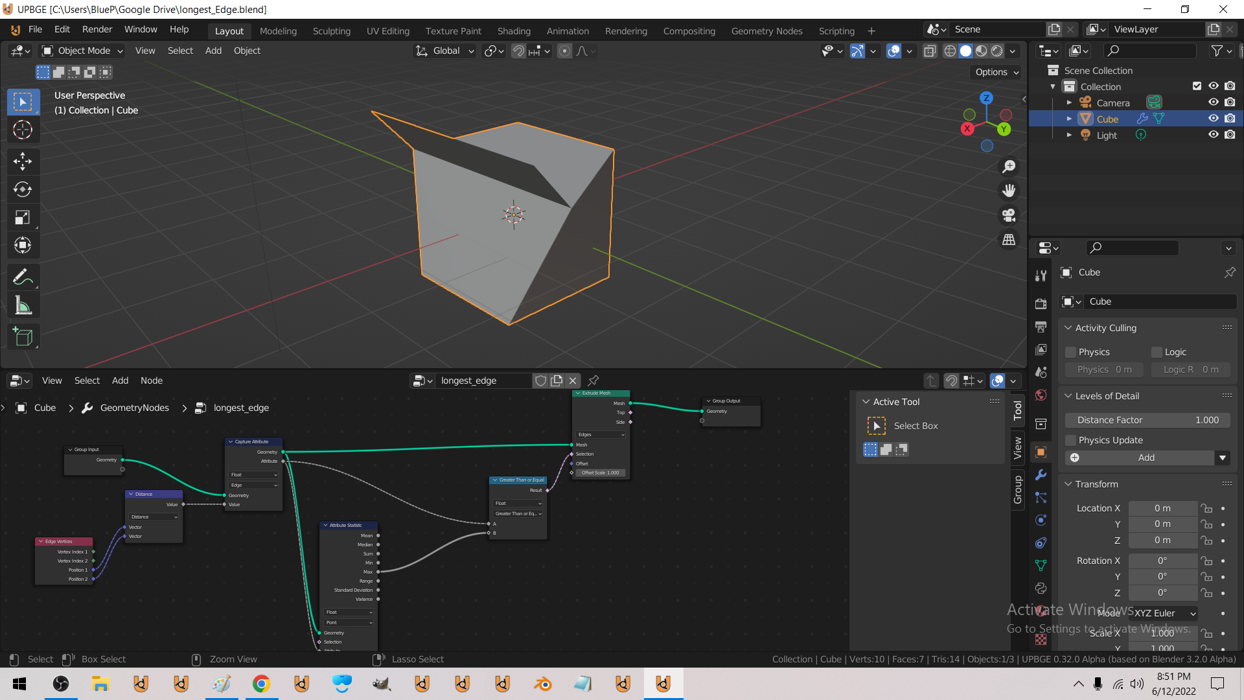Expand Camera in outliner
The height and width of the screenshot is (700, 1244).
coord(1069,102)
